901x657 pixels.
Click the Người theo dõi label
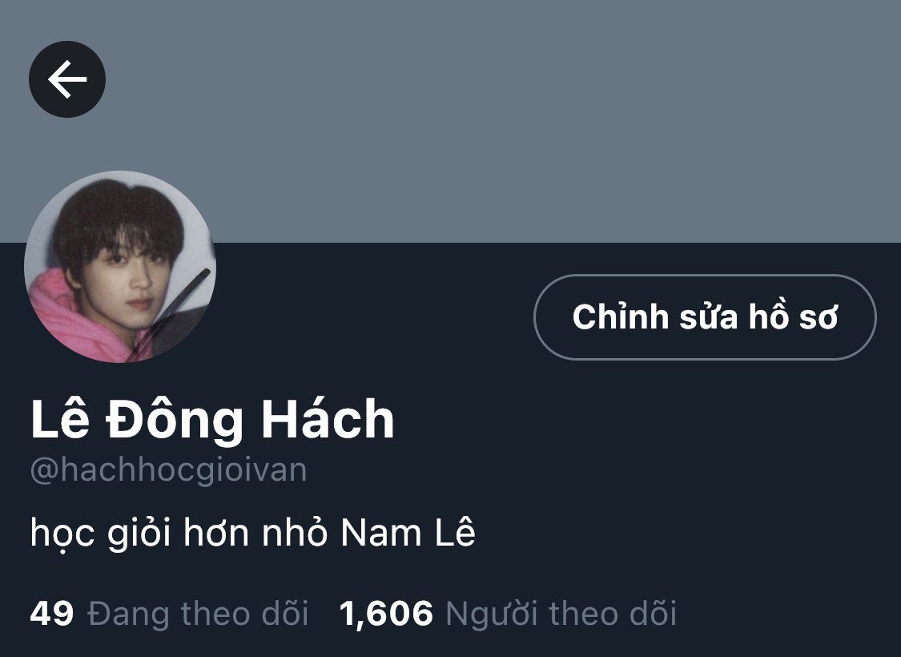click(561, 613)
